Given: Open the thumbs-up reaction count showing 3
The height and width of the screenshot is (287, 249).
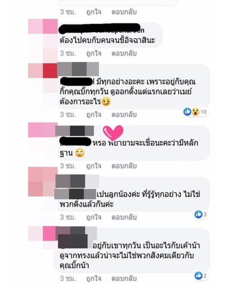Looking at the screenshot, I should pos(200,214).
